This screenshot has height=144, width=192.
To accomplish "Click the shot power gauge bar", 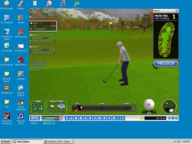I will point(104,108).
